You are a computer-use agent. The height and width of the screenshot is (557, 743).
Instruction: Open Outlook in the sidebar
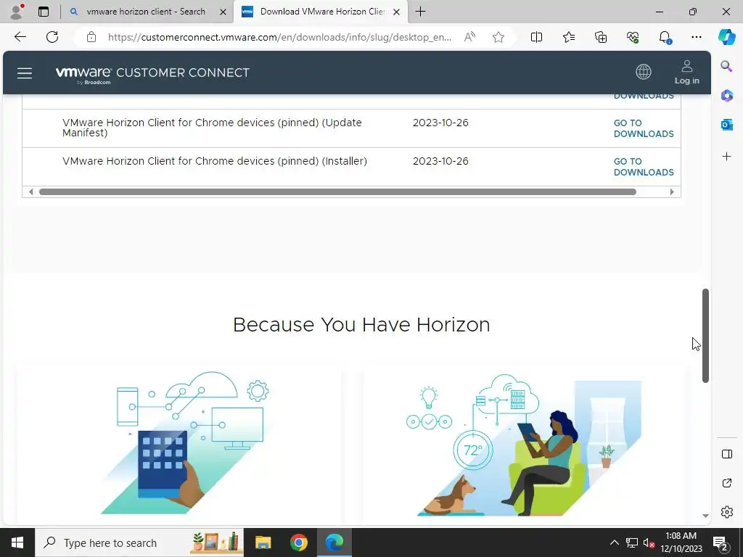pos(726,125)
